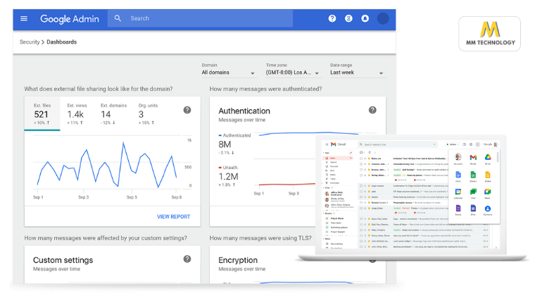Viewport: 535px width, 303px height.
Task: Tick the select-all checkbox in Gmail toolbar
Action: pos(361,152)
